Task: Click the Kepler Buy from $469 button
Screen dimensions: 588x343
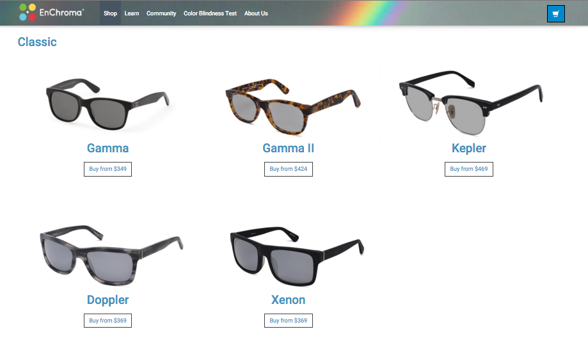Action: [x=469, y=169]
